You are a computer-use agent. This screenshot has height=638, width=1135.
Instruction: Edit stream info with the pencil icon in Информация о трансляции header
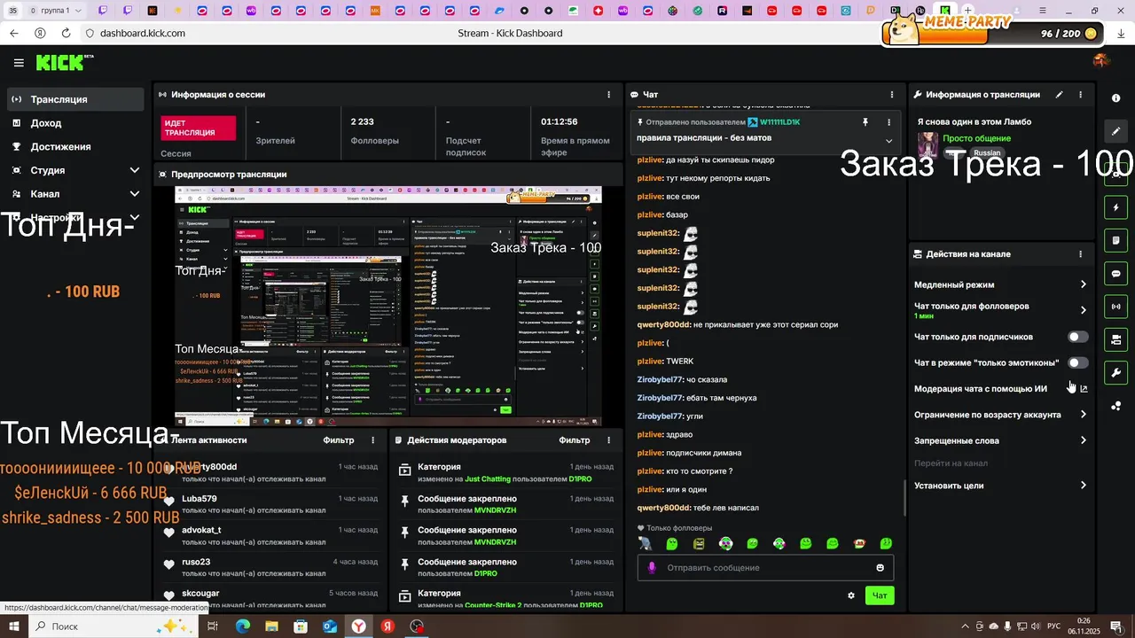tap(1059, 94)
